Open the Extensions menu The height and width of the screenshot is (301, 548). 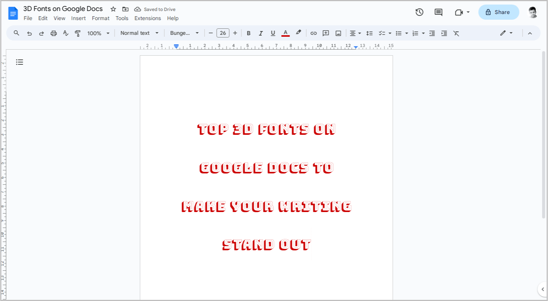(148, 18)
